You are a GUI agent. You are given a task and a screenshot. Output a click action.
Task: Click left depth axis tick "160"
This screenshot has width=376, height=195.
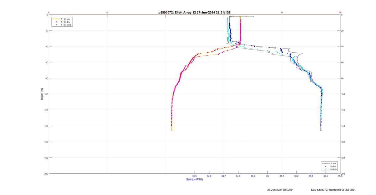click(46, 142)
